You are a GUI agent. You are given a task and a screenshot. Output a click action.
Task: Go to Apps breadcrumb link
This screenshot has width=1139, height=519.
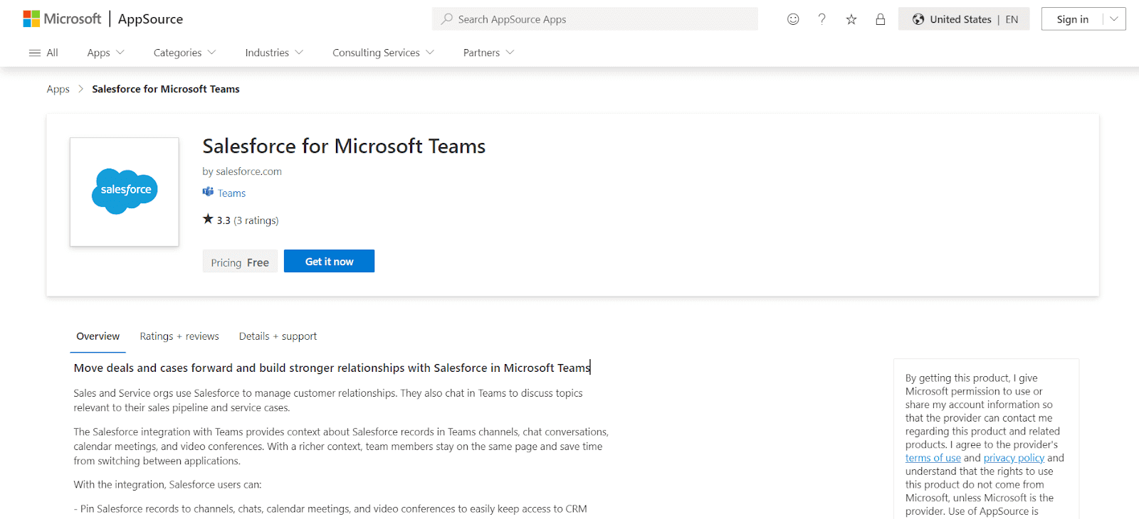click(x=58, y=89)
